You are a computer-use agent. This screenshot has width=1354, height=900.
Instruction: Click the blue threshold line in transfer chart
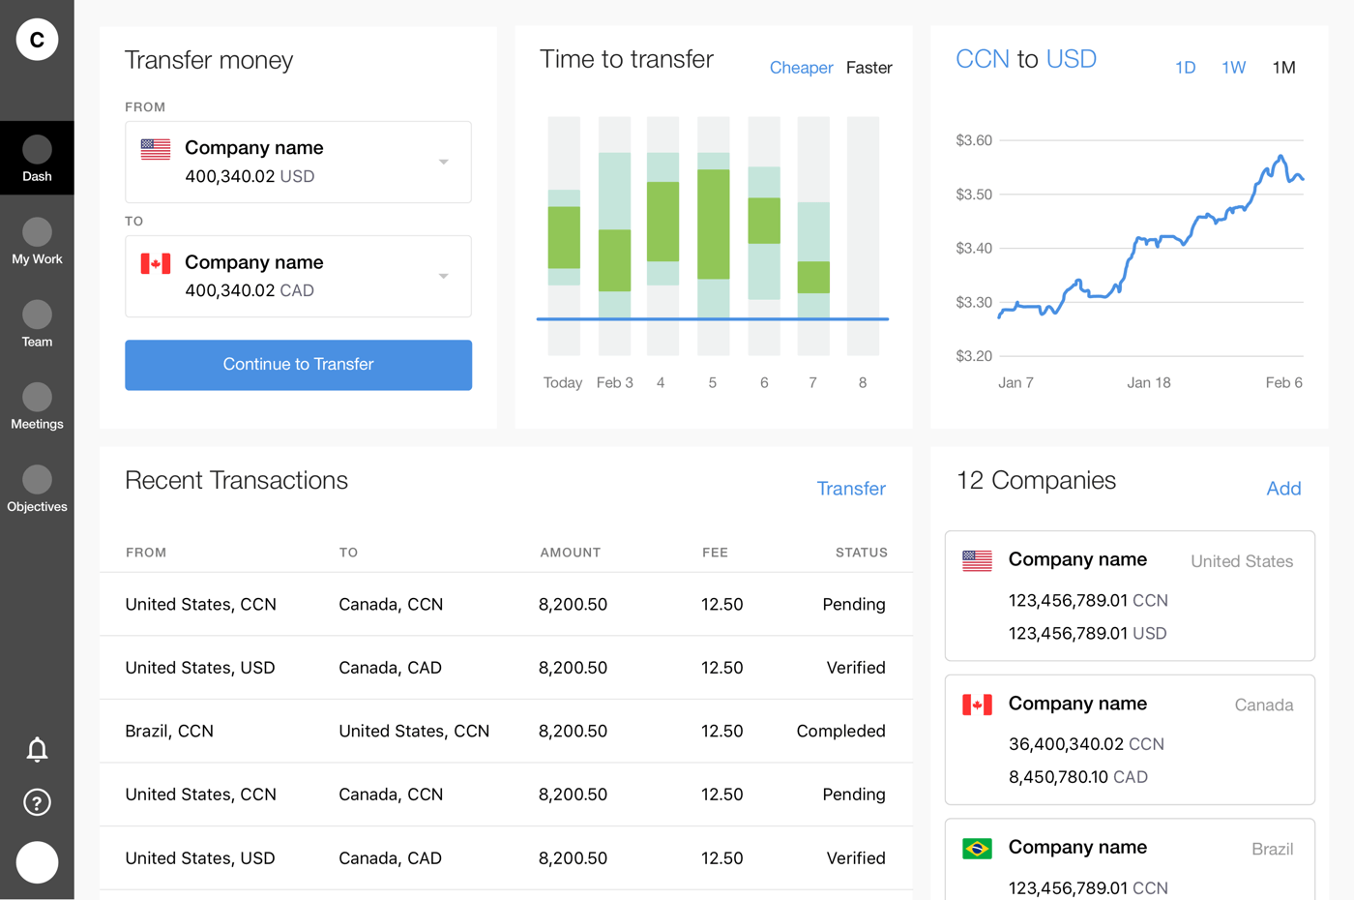click(x=713, y=318)
